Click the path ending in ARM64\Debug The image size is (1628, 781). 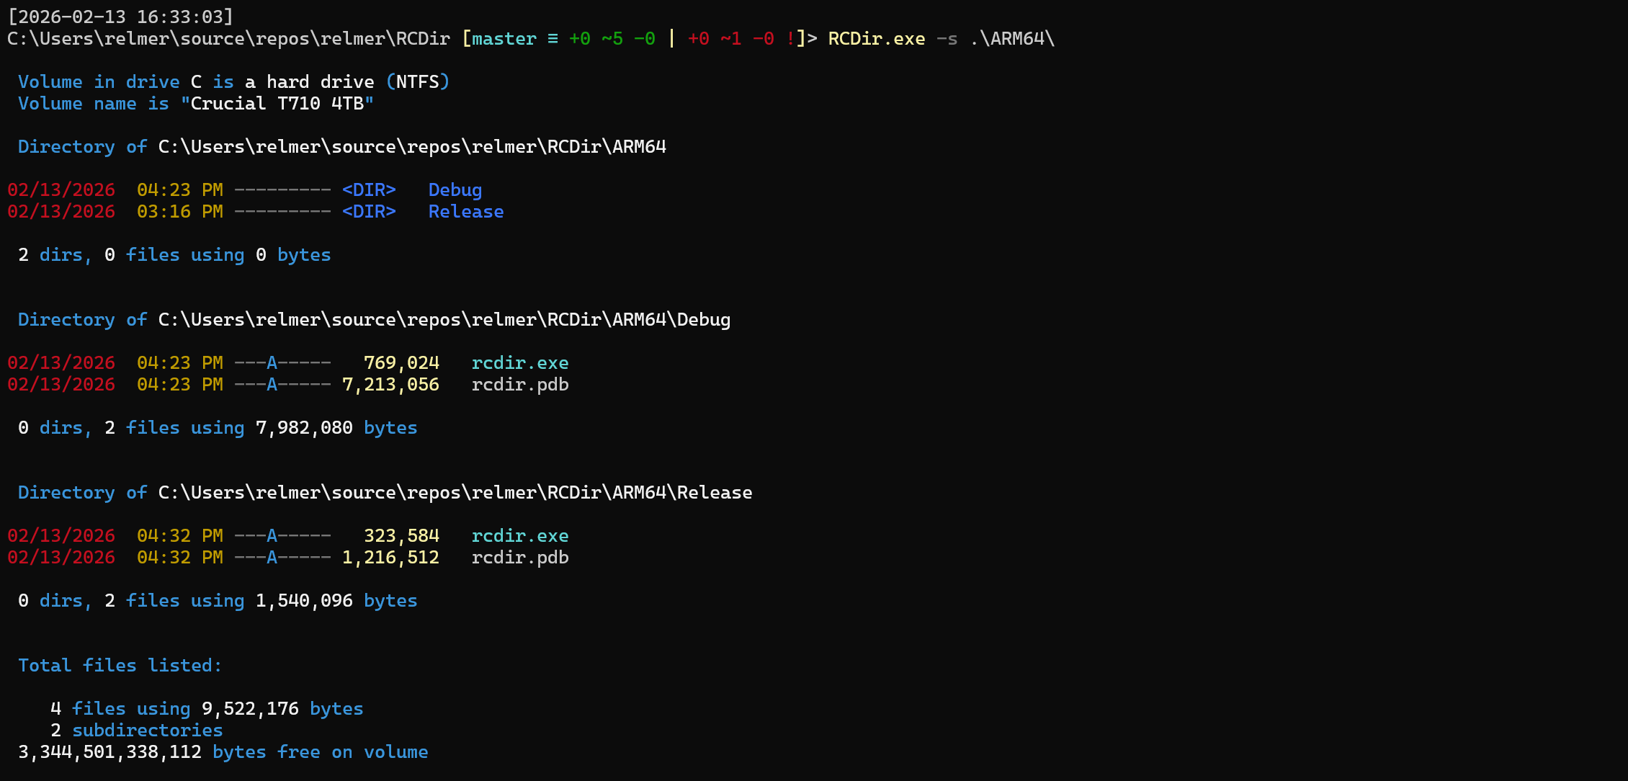[x=444, y=320]
